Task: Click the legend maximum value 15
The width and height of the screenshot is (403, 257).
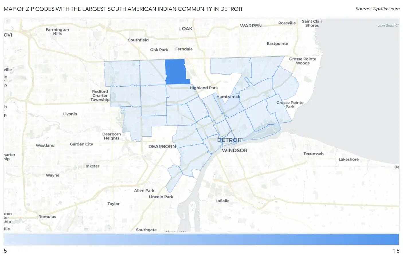Action: tap(396, 251)
